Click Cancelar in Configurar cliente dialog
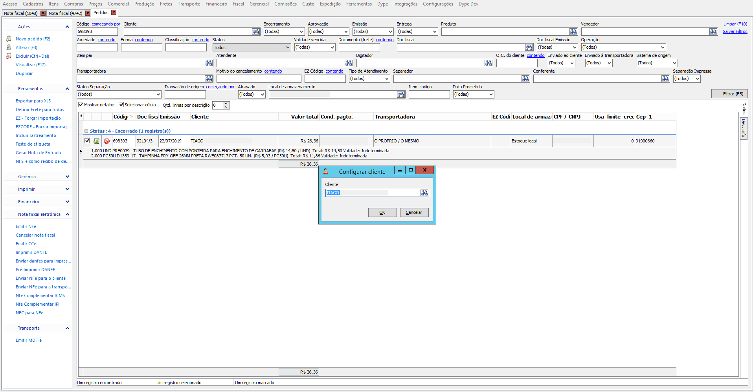Viewport: 753px width, 392px height. 414,212
